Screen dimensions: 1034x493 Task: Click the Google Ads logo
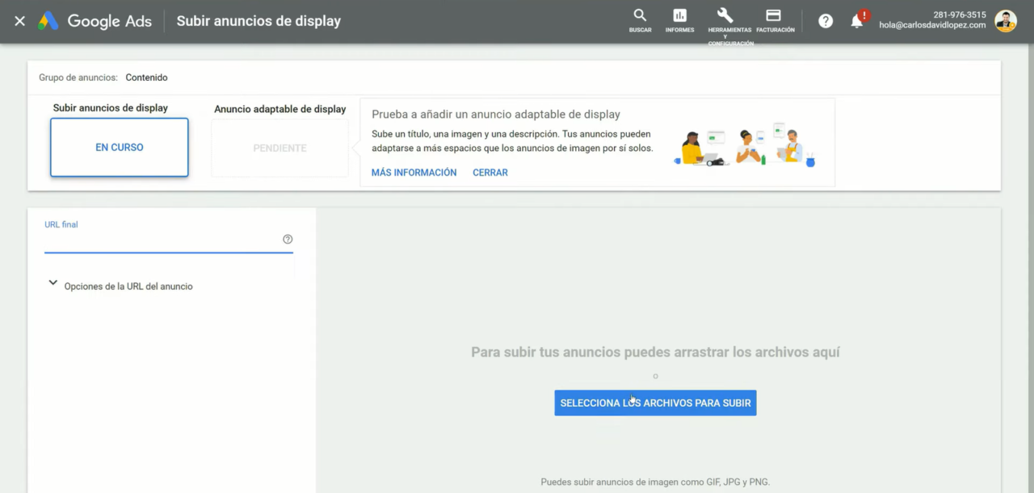tap(95, 21)
